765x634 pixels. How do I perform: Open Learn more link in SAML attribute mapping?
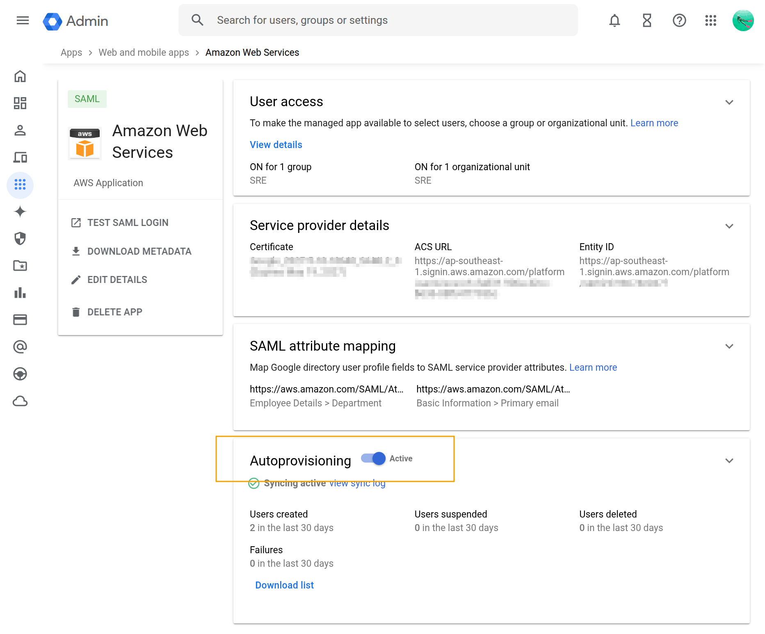tap(593, 367)
